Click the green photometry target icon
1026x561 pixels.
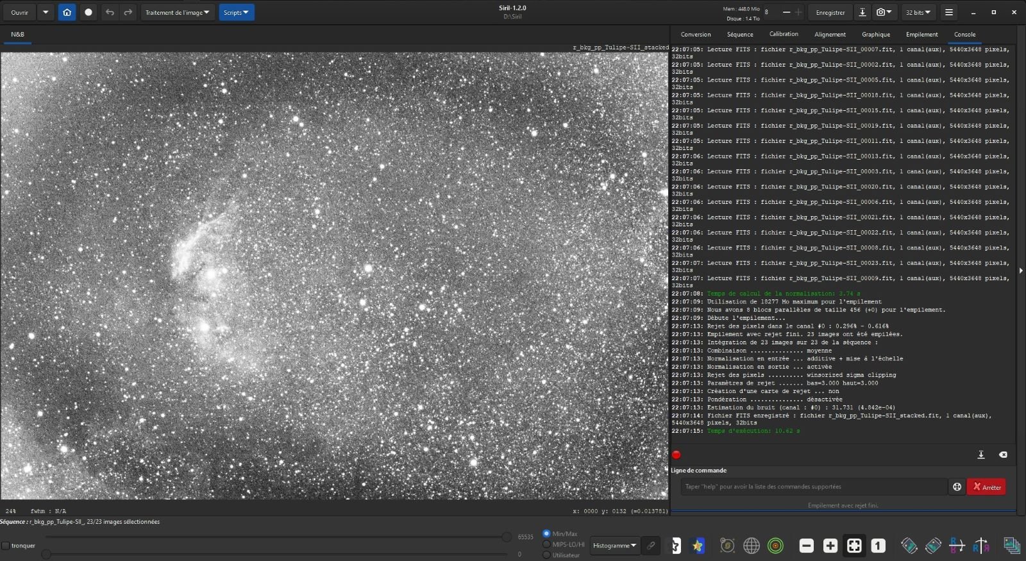point(776,546)
